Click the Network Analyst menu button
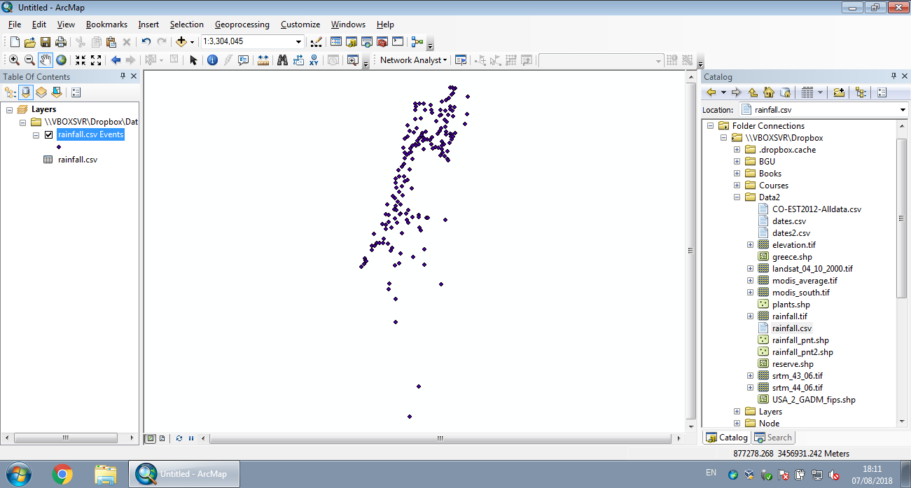The width and height of the screenshot is (911, 488). pos(412,60)
